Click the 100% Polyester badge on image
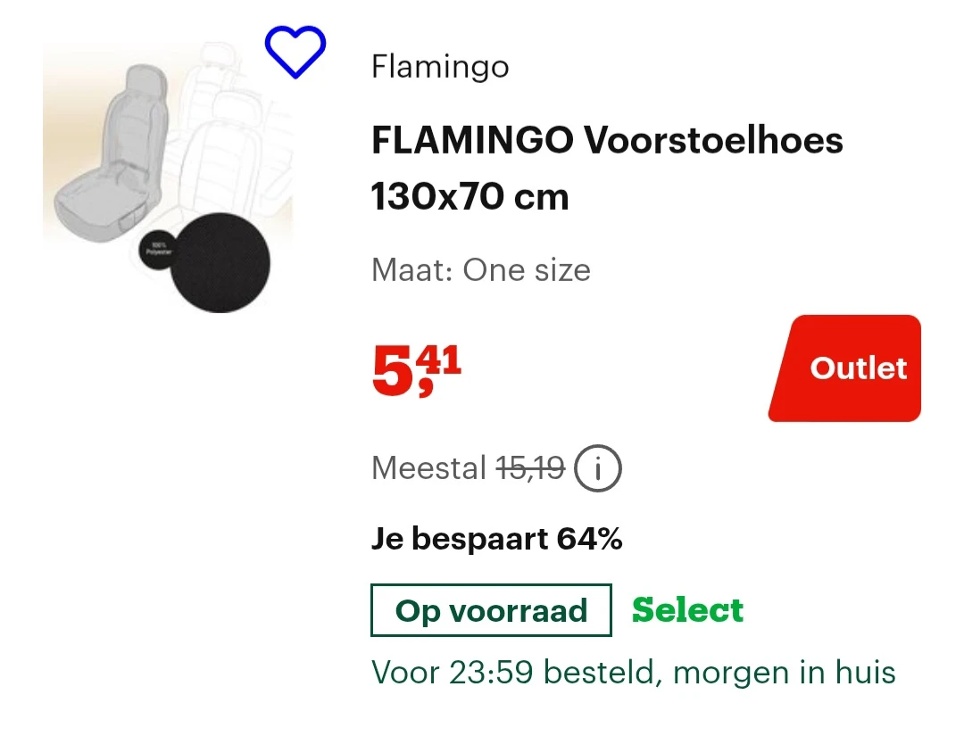The width and height of the screenshot is (964, 736). pyautogui.click(x=159, y=250)
